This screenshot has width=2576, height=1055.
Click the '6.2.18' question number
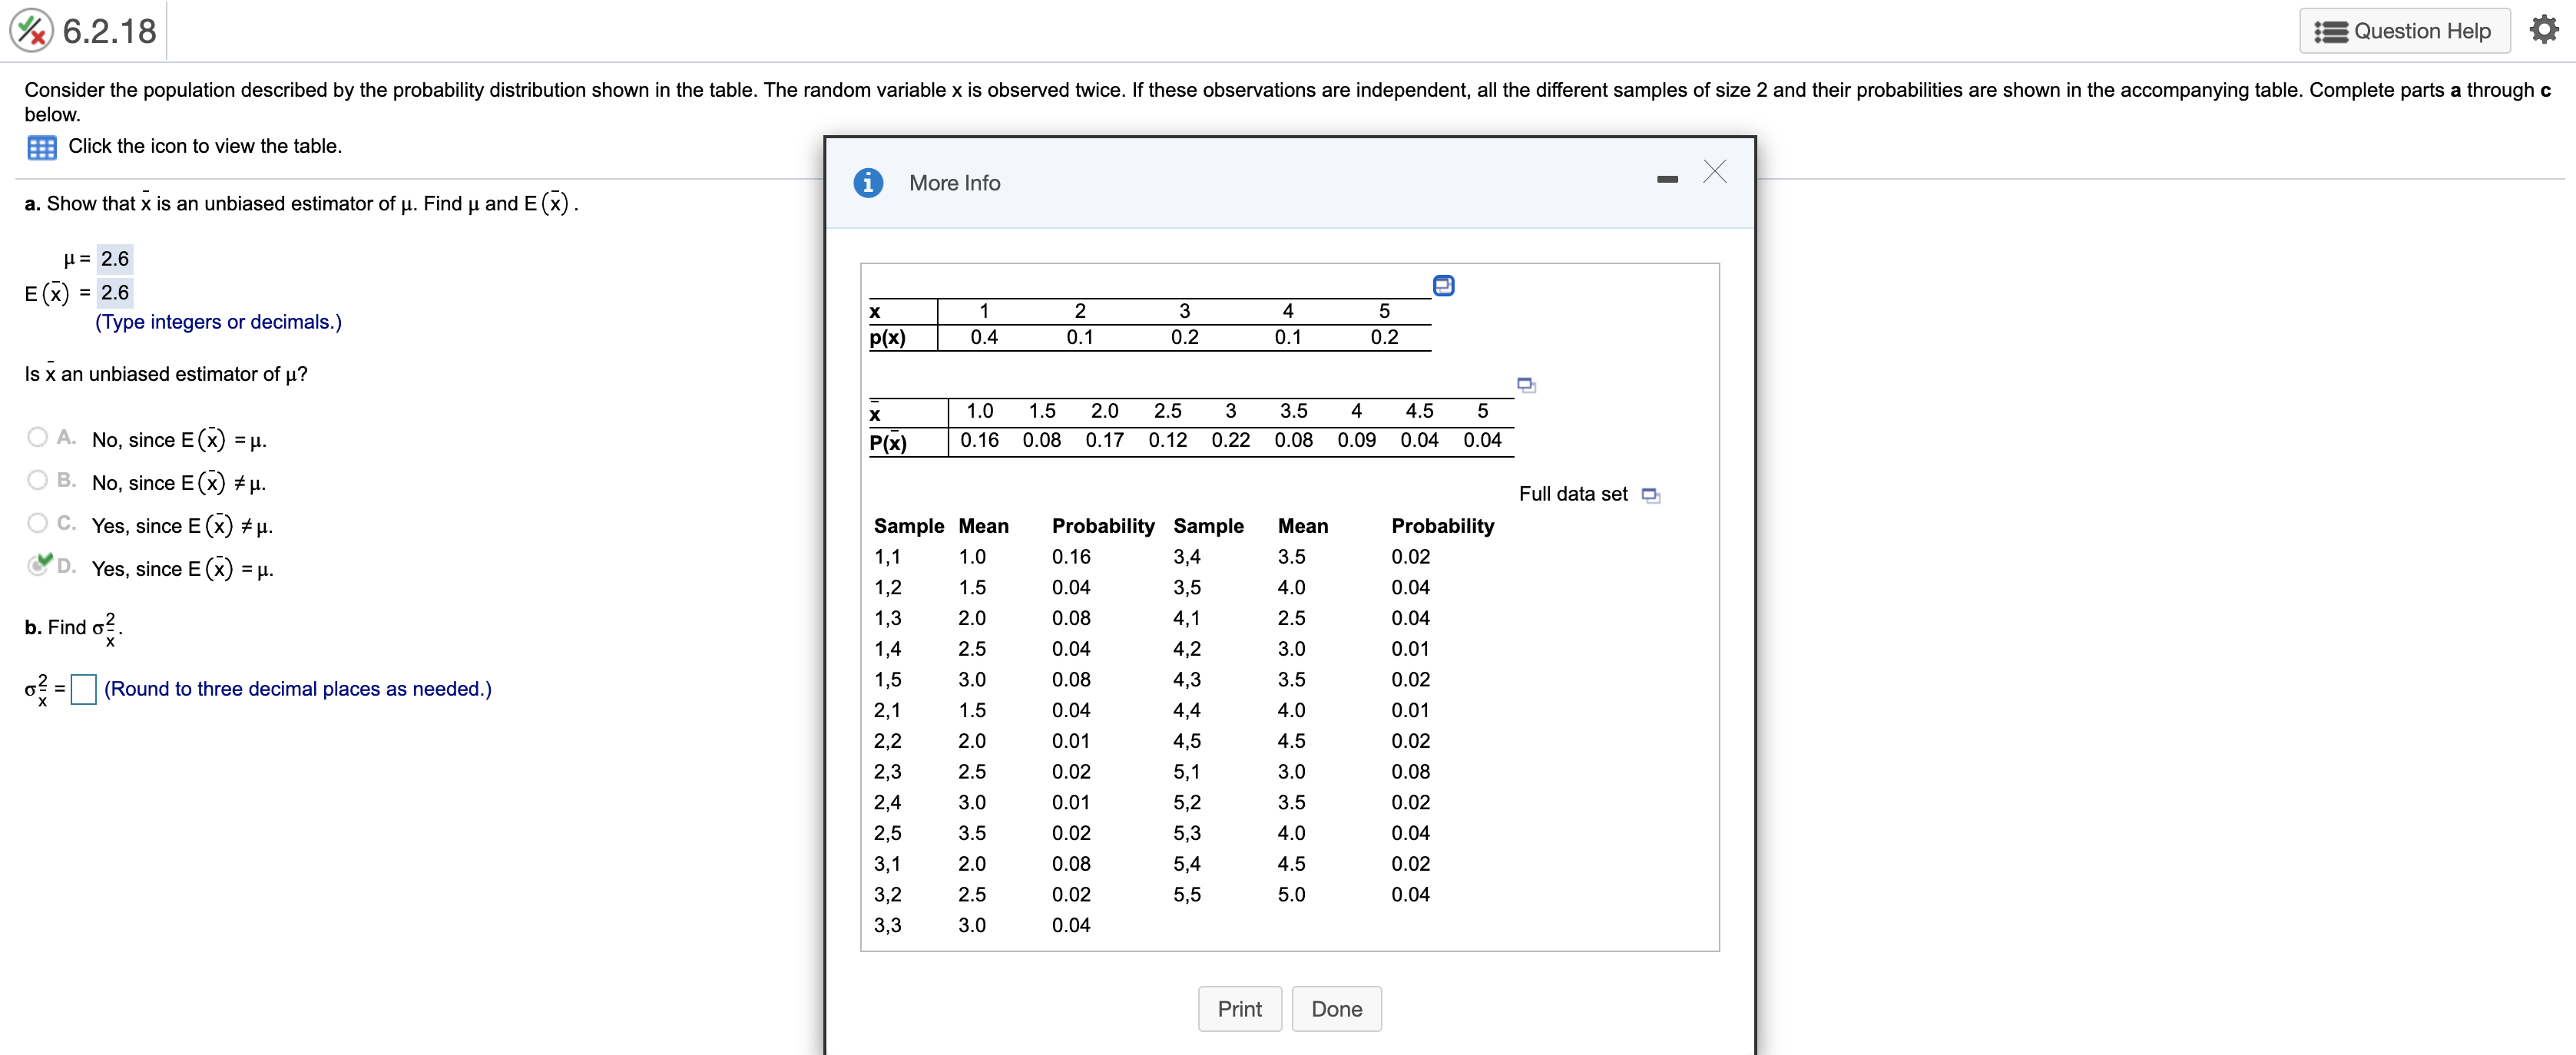pyautogui.click(x=109, y=31)
